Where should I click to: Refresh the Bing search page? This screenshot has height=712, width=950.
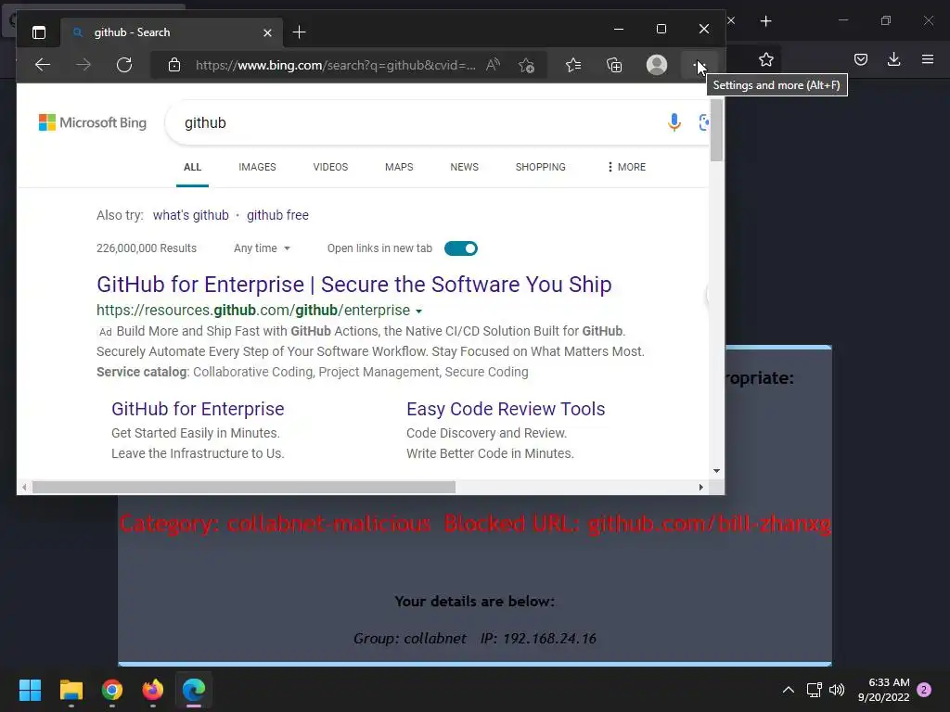pos(124,65)
